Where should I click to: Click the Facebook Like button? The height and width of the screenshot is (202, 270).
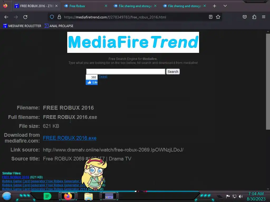91,82
